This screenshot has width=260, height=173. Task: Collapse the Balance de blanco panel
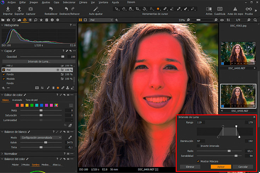(x=2, y=132)
